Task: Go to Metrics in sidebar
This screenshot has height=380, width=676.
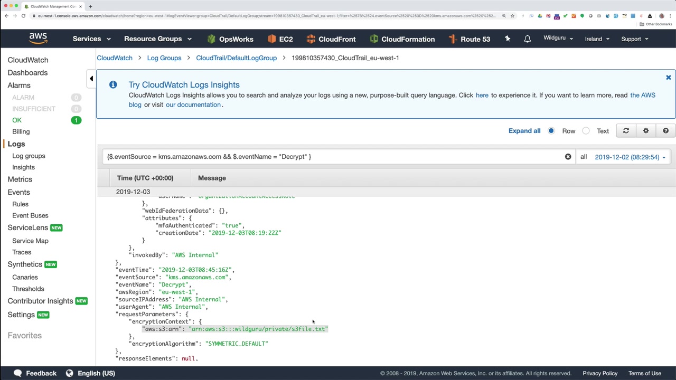Action: click(20, 179)
